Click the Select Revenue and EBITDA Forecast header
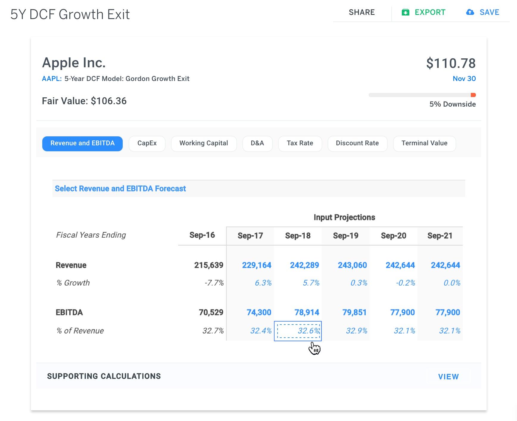 [120, 189]
